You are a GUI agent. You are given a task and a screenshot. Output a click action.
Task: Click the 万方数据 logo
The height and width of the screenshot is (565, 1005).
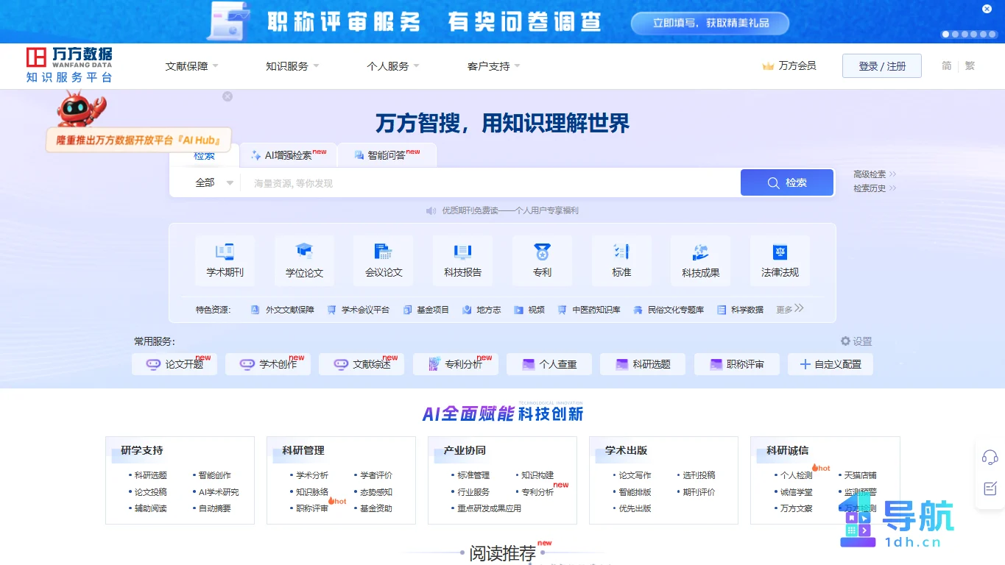(69, 65)
